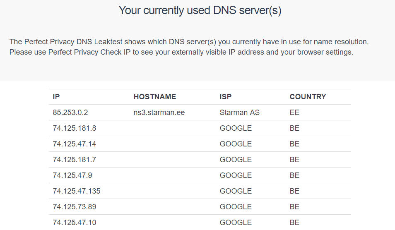Click IP address 74.125.47.14
The width and height of the screenshot is (395, 230).
pyautogui.click(x=74, y=144)
